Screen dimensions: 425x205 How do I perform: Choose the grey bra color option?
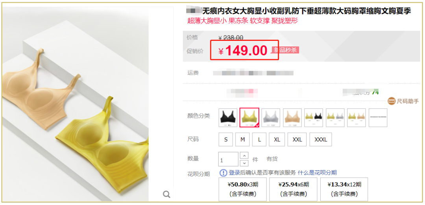pyautogui.click(x=271, y=118)
